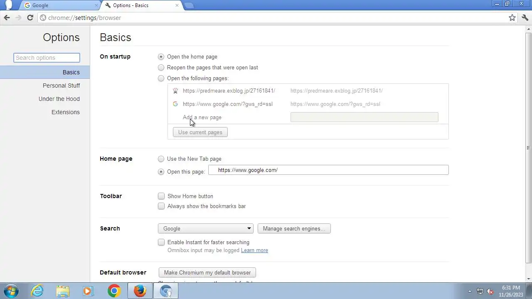
Task: Click Add a new page entry
Action: (202, 117)
